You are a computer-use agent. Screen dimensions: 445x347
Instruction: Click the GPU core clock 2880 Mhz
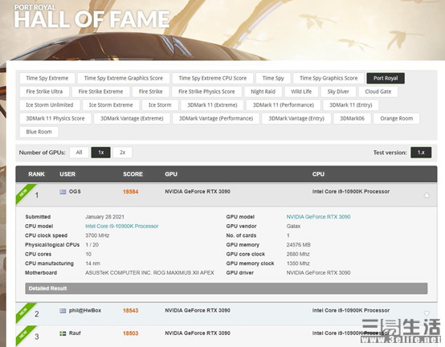[x=298, y=254]
